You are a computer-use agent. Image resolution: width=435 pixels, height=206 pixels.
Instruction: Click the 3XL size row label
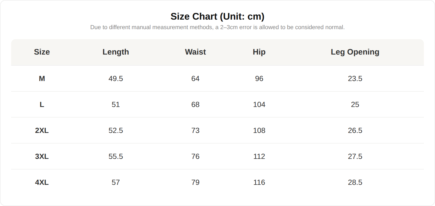(x=42, y=156)
